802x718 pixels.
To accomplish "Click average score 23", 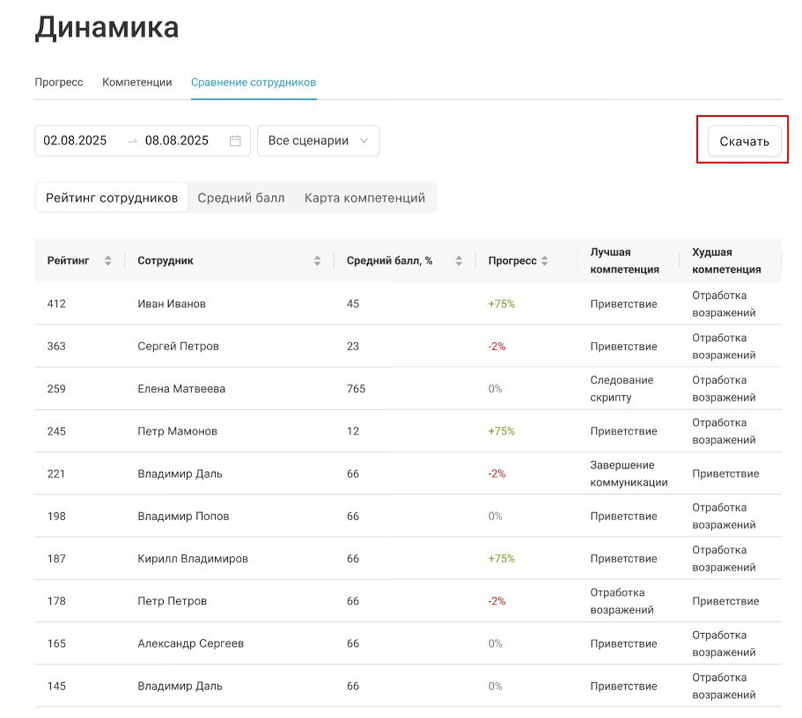I will click(353, 346).
